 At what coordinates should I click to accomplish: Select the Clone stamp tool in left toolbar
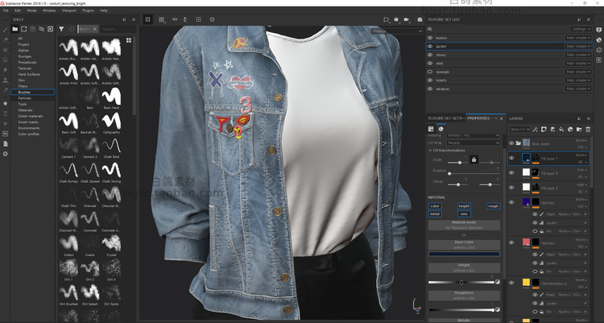[6, 81]
